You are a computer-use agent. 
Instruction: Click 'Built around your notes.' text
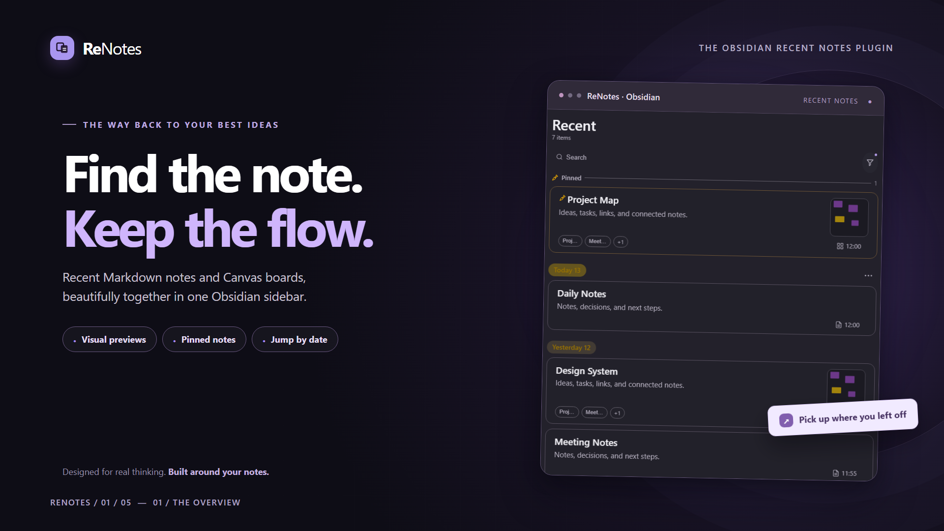point(218,472)
